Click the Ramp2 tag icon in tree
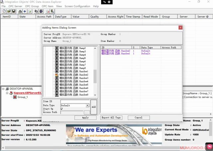This screenshot has height=151, width=213. (57, 48)
